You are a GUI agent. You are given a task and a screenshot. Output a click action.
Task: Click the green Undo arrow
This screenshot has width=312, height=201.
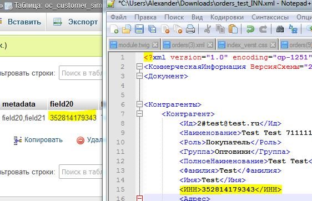tap(250, 29)
